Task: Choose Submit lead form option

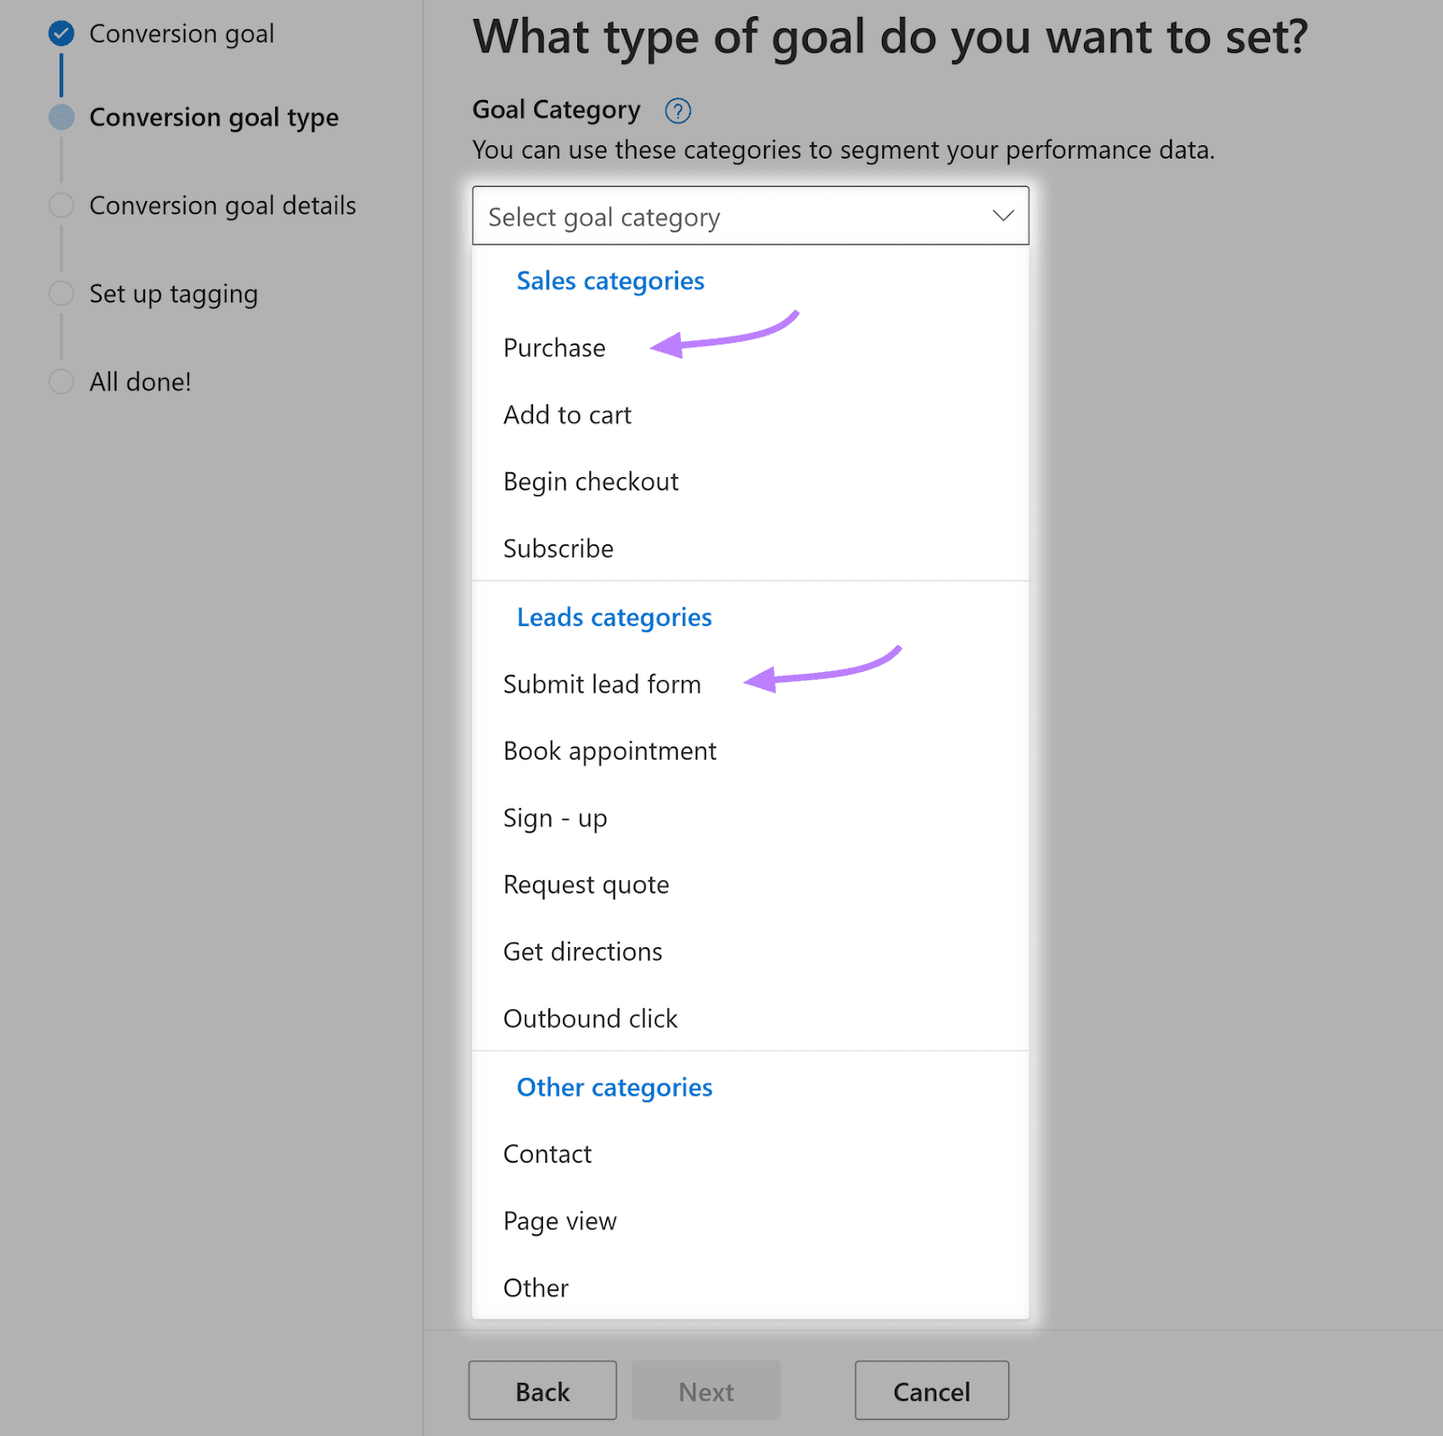Action: [x=602, y=685]
